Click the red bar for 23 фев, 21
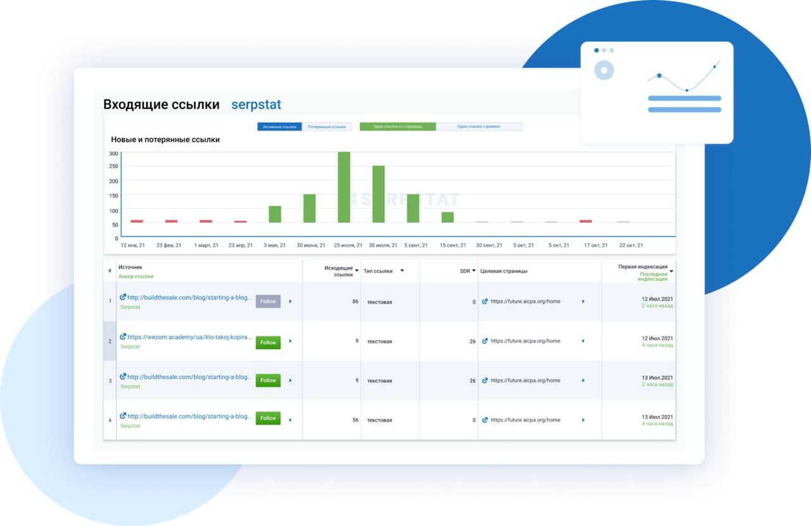This screenshot has height=526, width=811. tap(171, 221)
